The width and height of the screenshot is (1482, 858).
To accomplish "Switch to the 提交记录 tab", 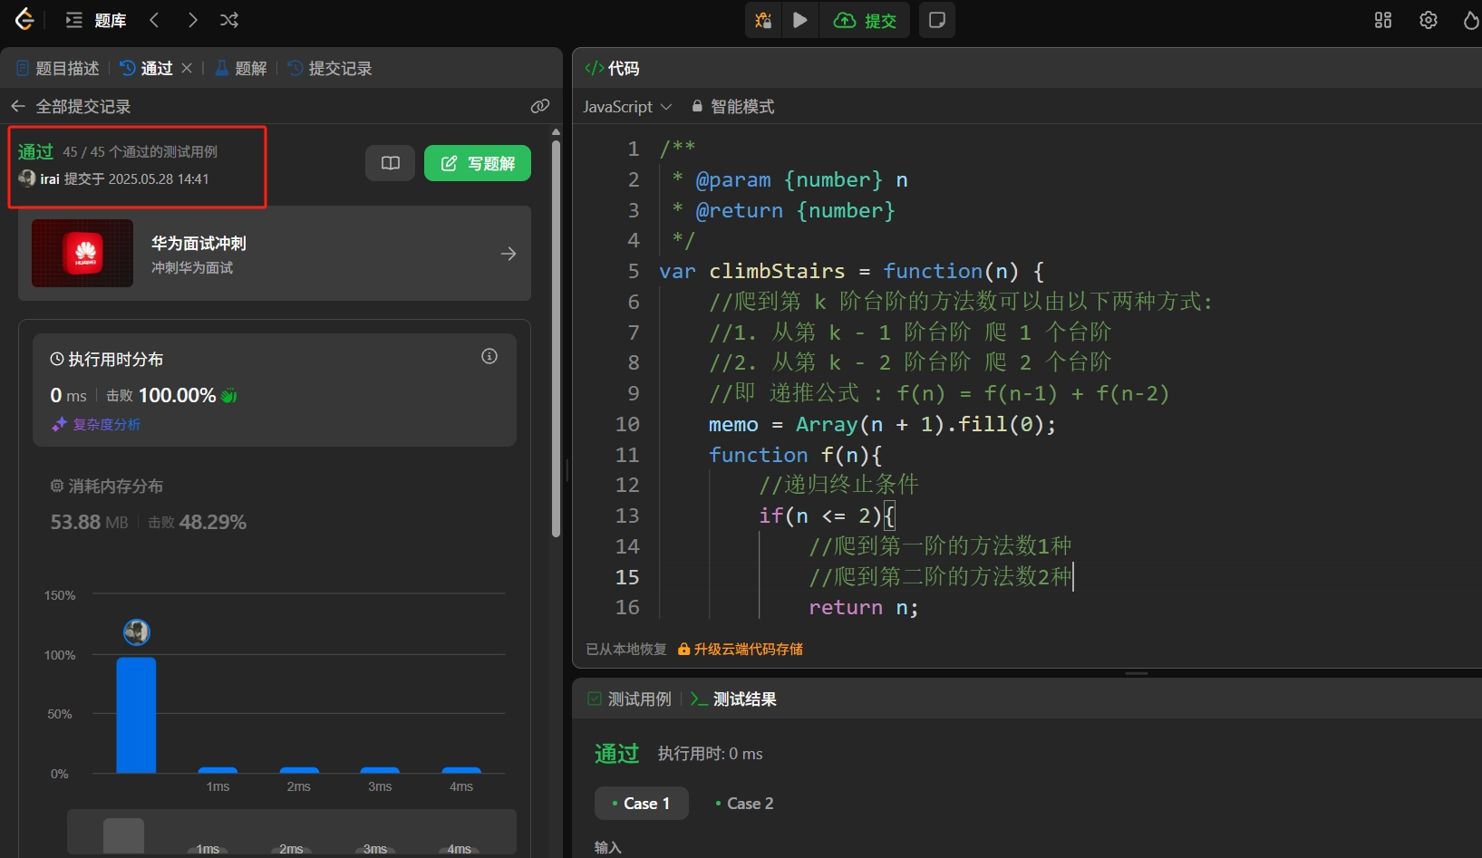I will [330, 68].
